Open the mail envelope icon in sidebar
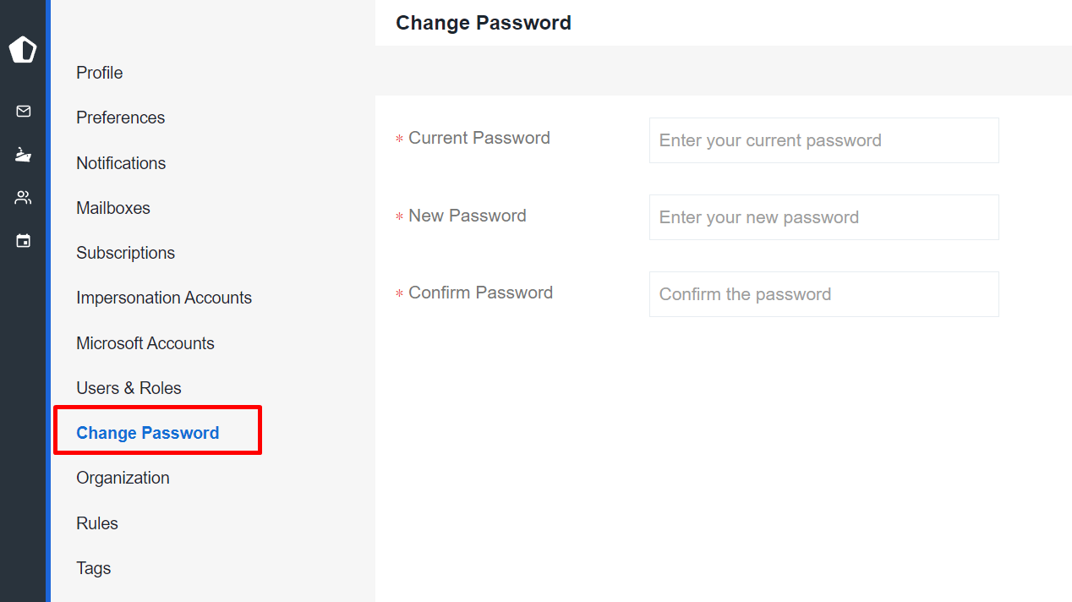The height and width of the screenshot is (602, 1072). [x=24, y=111]
